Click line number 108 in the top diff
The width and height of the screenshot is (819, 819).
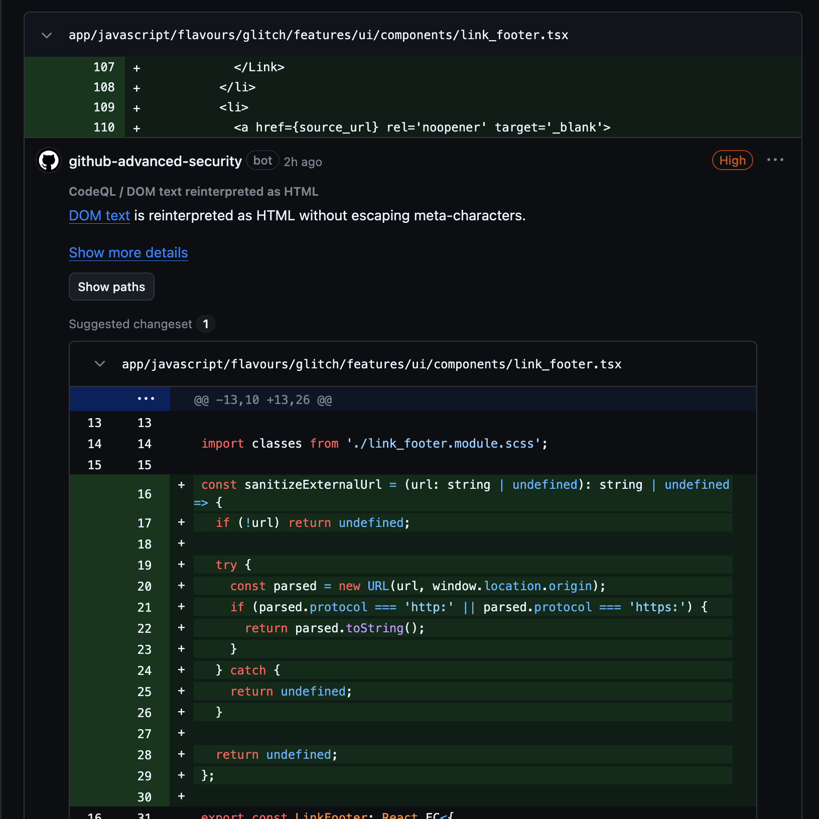[x=104, y=87]
